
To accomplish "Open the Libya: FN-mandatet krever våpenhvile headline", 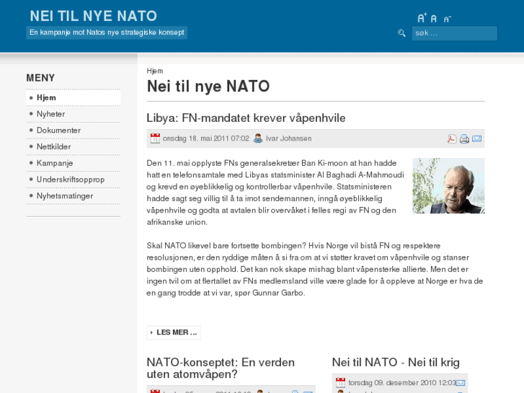I will tap(246, 118).
